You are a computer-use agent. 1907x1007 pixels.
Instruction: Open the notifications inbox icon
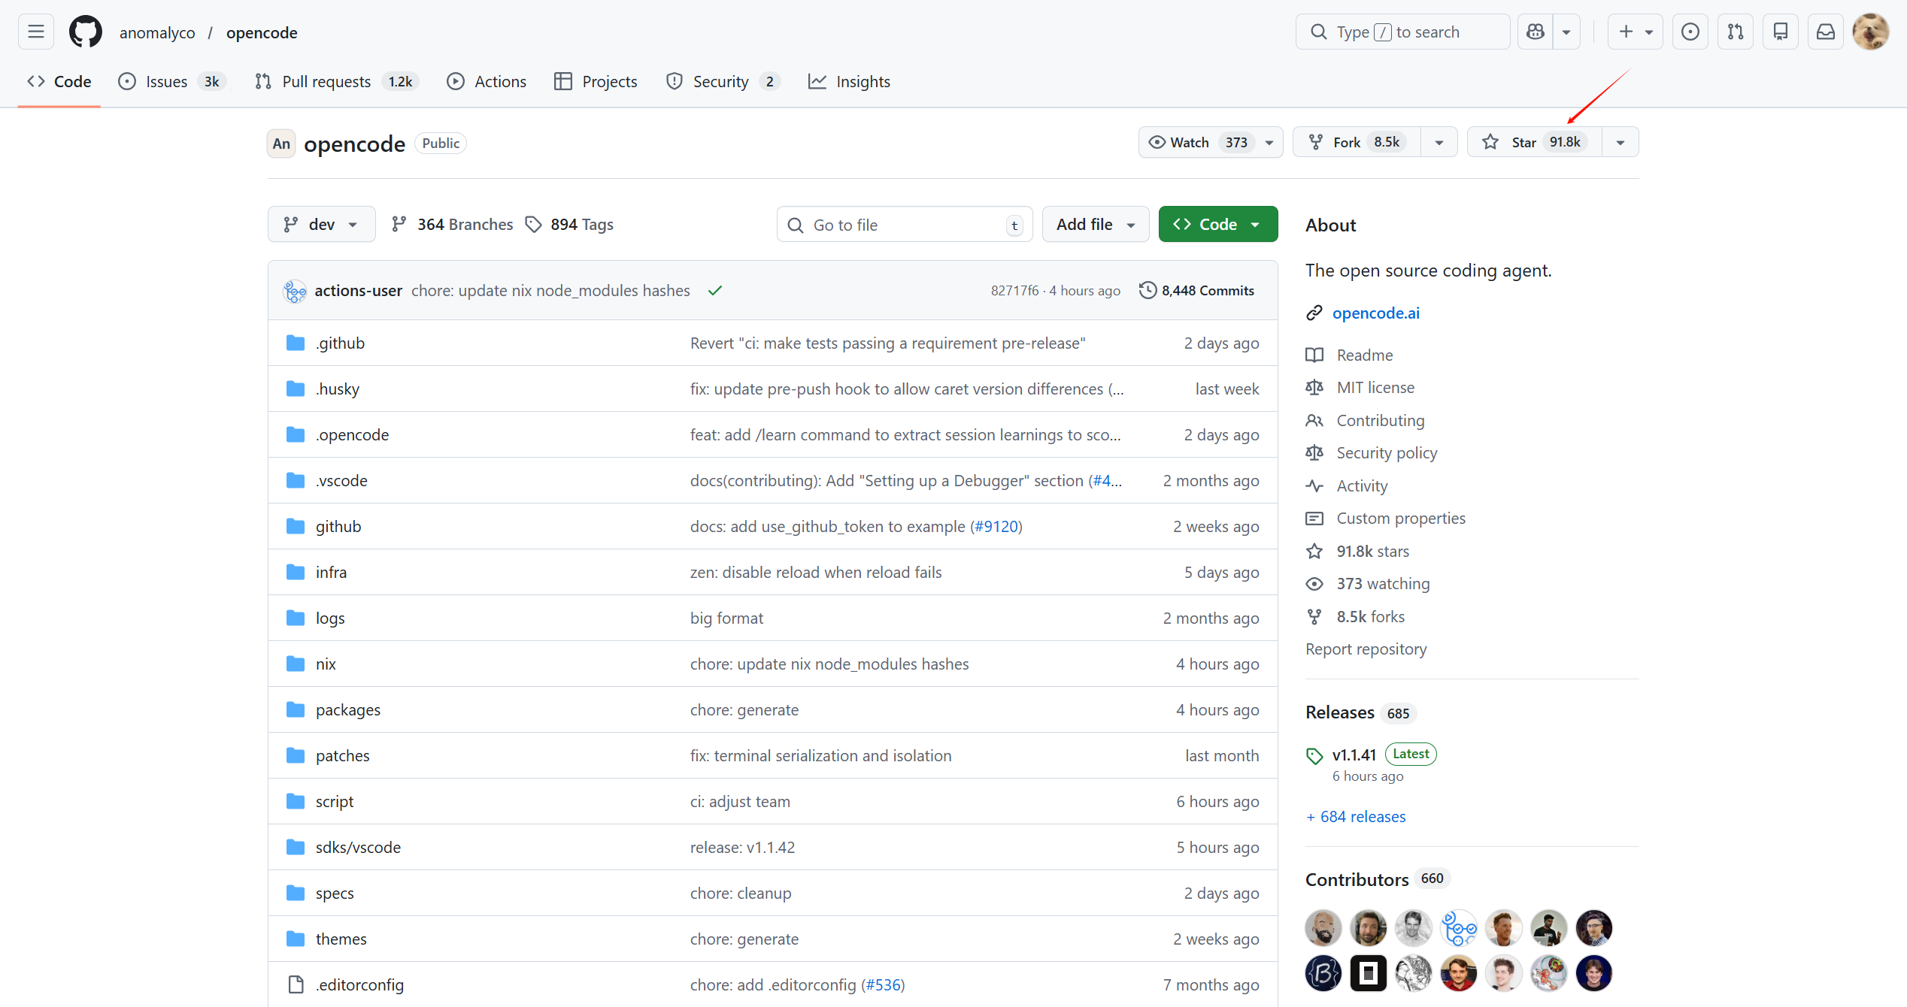1825,32
